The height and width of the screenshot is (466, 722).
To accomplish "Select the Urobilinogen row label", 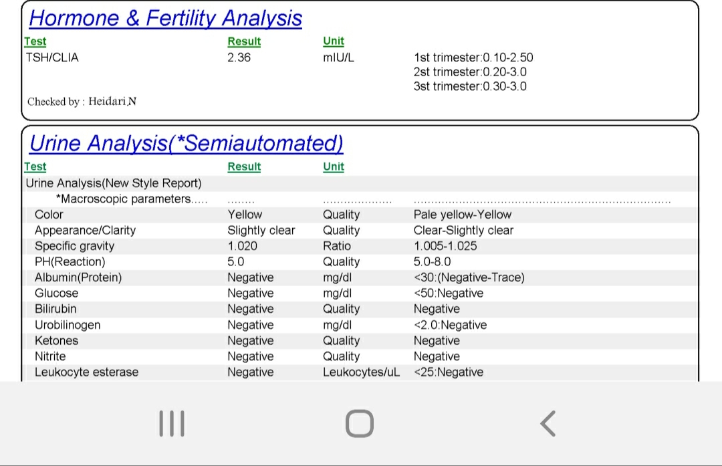I will click(68, 325).
